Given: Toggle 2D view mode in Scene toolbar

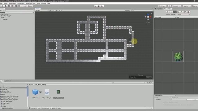Looking at the screenshot, I should click(50, 10).
